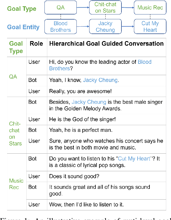Click 'Does it sound good?' utterance
Screen dimensions: 171x220
coord(74,176)
